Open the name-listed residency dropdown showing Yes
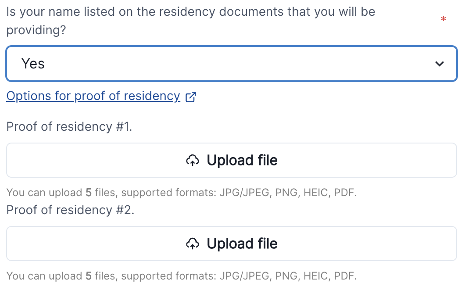This screenshot has height=294, width=465. coord(232,64)
